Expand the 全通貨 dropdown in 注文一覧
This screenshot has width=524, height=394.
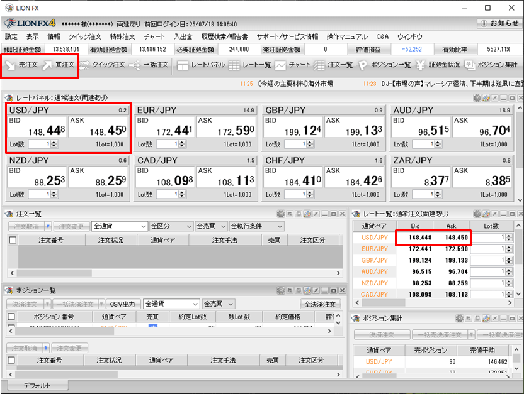pos(120,226)
